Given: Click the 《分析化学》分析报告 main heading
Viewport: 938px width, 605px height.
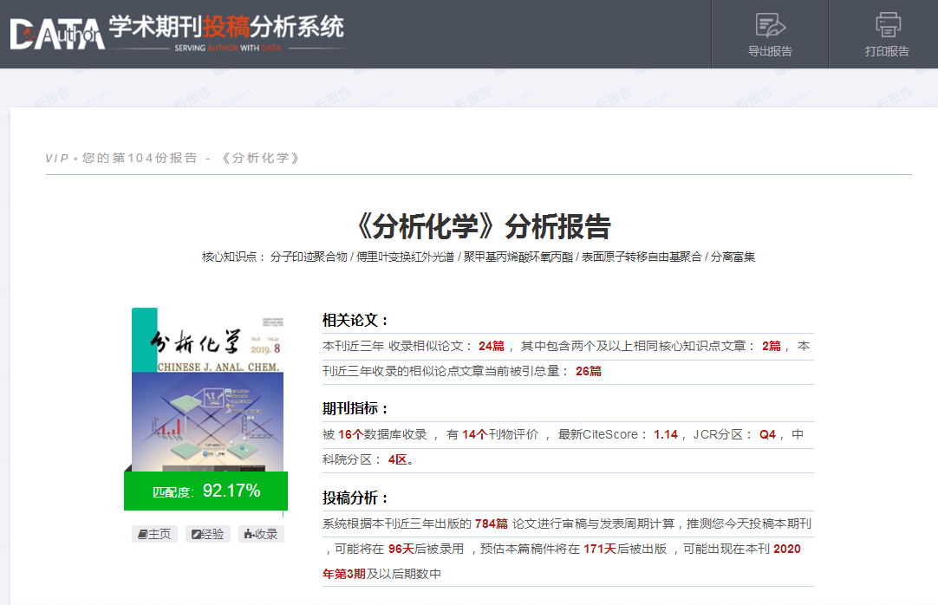Looking at the screenshot, I should pos(483,226).
